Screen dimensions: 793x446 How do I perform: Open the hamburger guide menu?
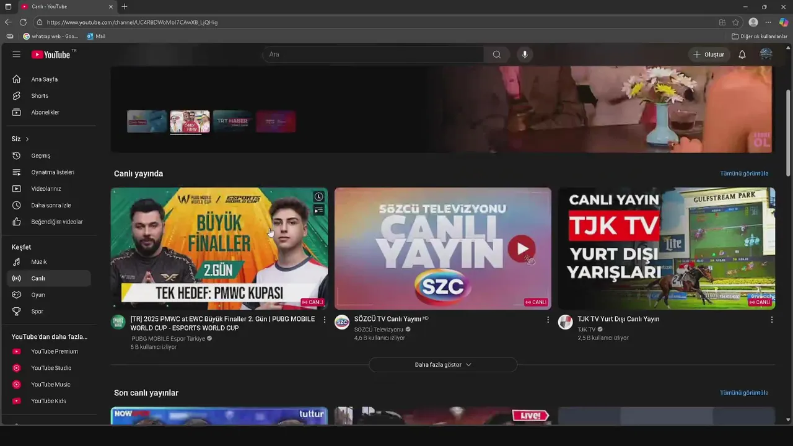(x=16, y=55)
